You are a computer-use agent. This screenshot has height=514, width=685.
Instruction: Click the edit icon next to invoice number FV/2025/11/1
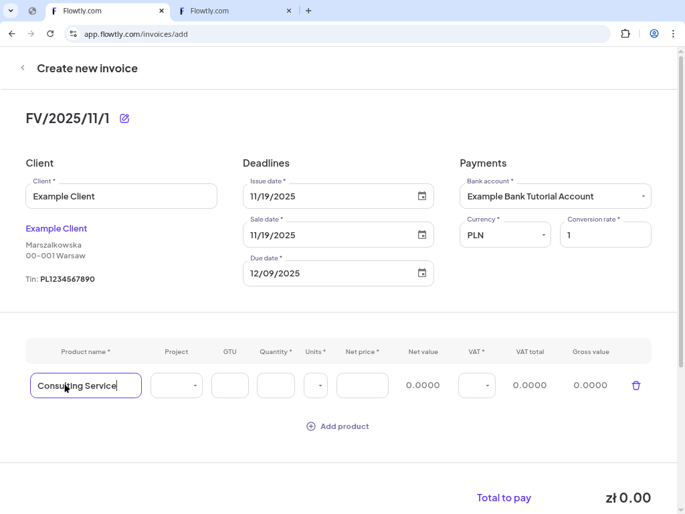click(x=124, y=118)
